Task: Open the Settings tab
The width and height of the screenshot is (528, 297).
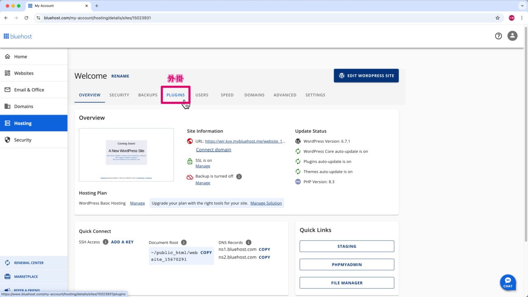Action: 315,95
